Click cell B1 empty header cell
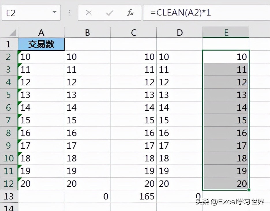 tap(87, 44)
